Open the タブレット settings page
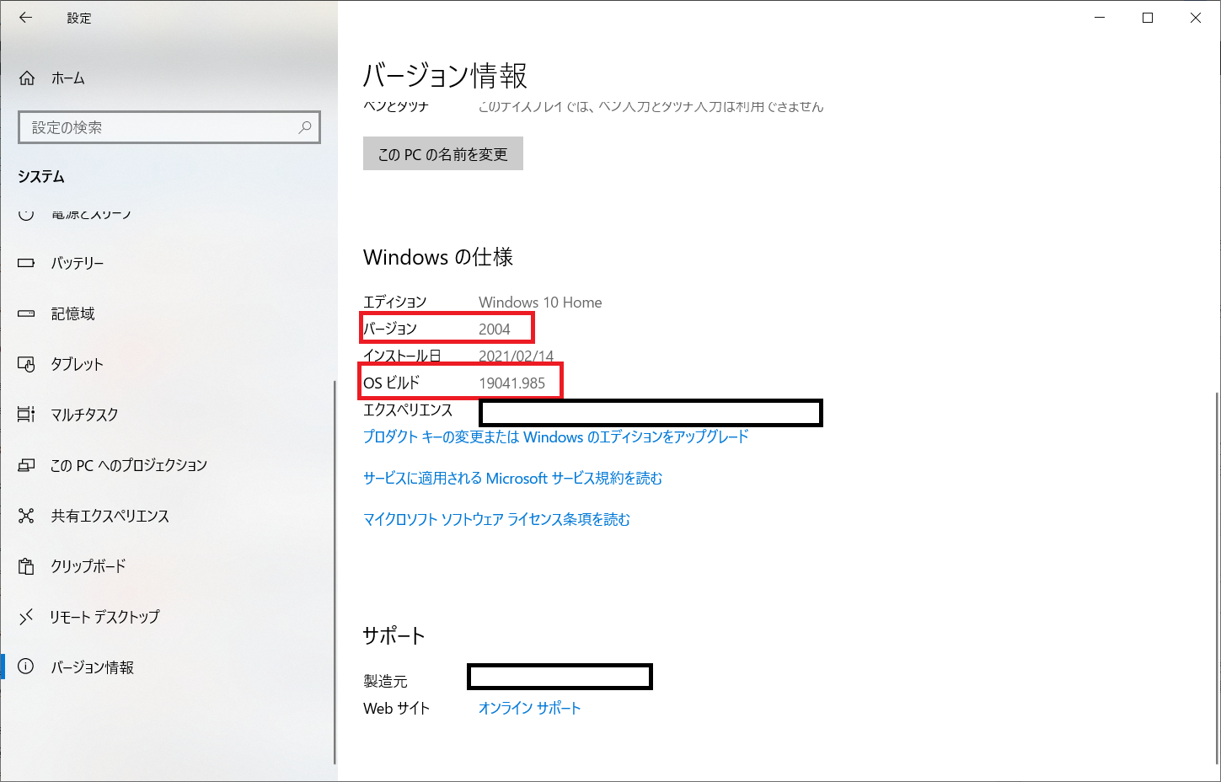The width and height of the screenshot is (1221, 782). [x=169, y=364]
